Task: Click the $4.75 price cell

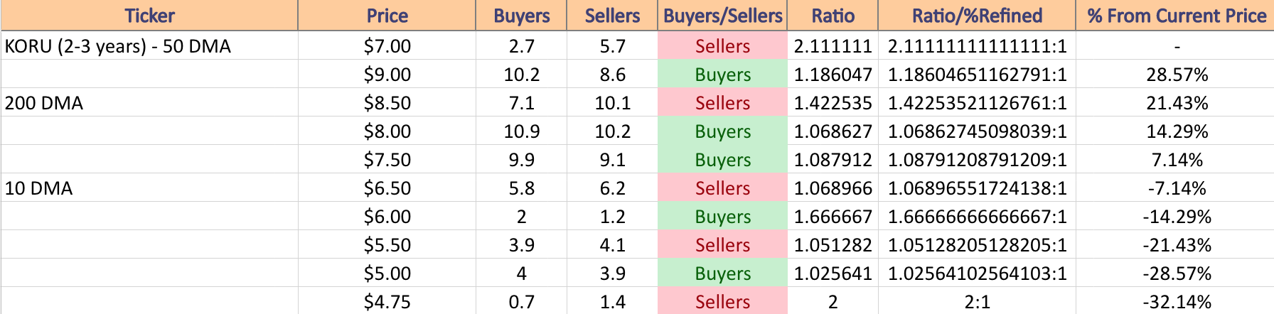Action: pyautogui.click(x=387, y=302)
